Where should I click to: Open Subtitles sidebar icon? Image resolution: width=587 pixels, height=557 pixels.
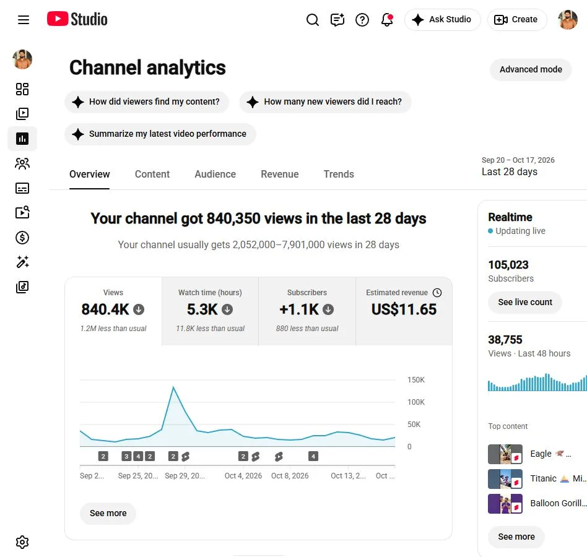tap(22, 188)
